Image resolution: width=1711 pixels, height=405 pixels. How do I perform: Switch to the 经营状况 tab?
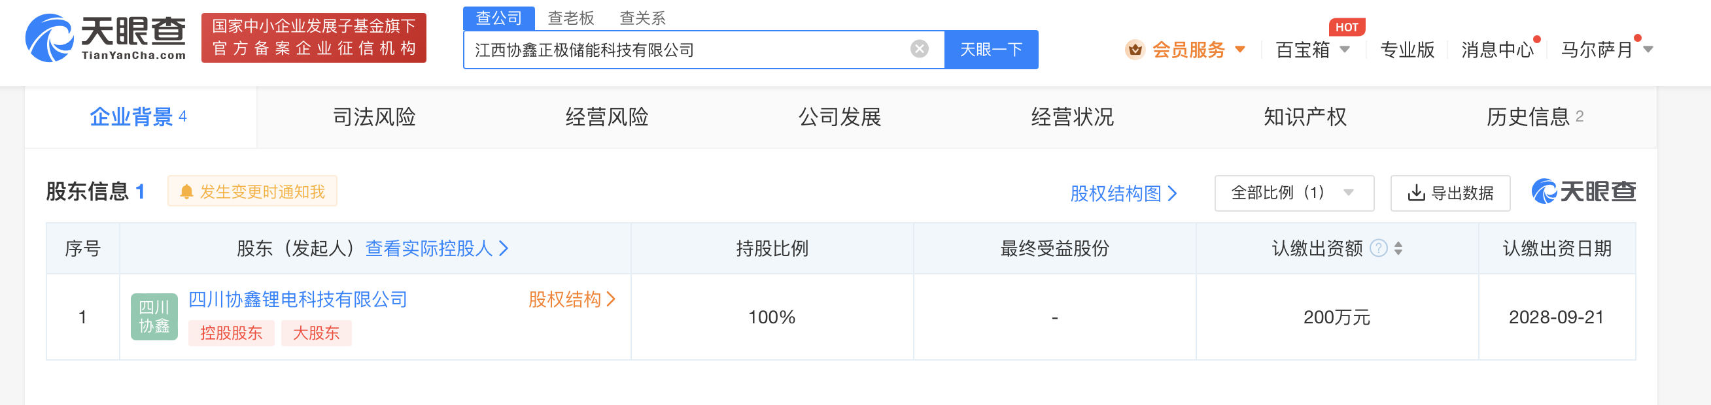tap(1072, 118)
